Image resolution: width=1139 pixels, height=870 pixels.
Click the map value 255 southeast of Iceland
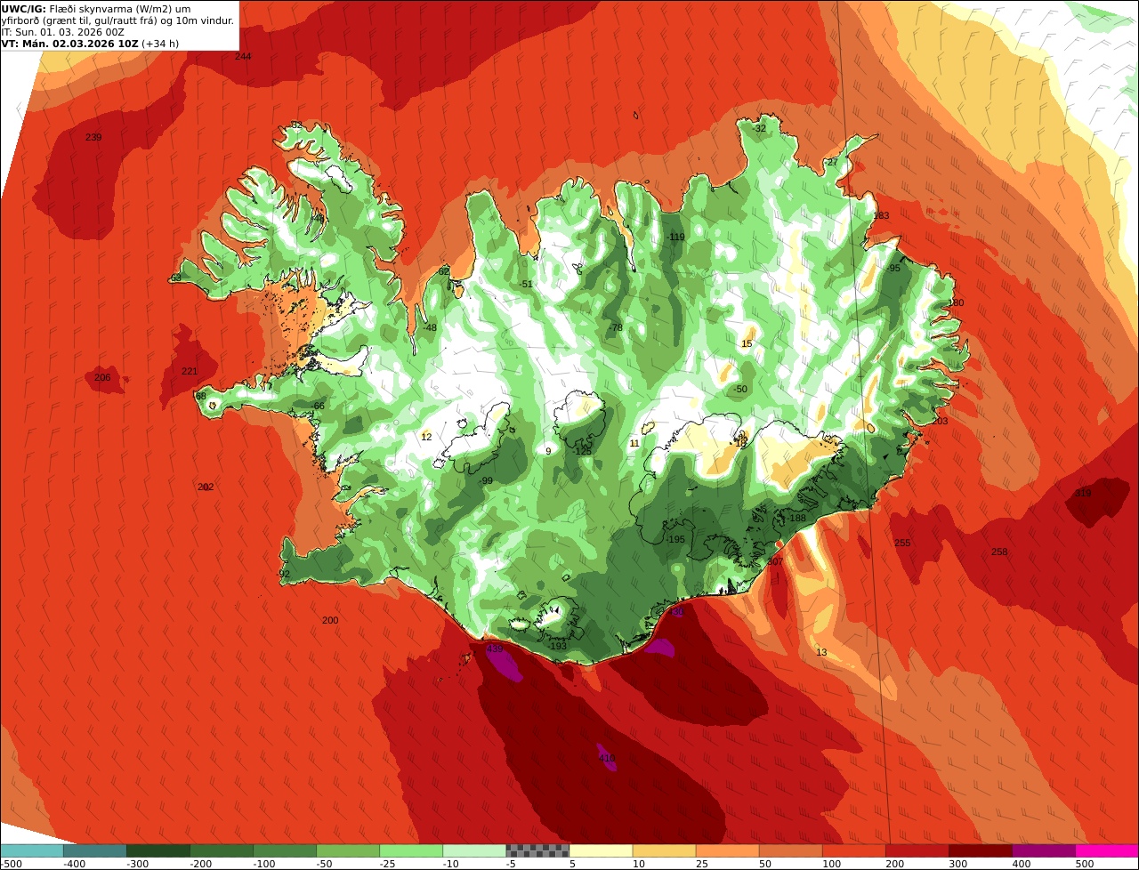click(902, 543)
